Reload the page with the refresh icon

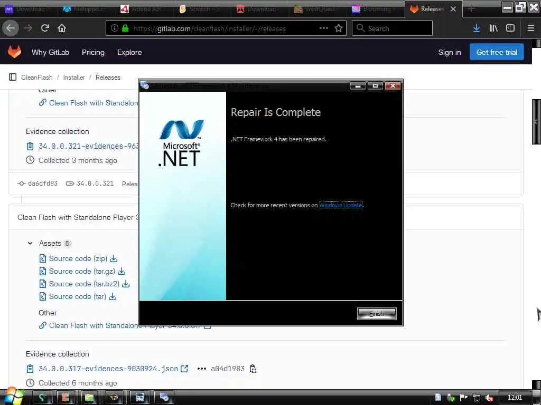tap(45, 28)
